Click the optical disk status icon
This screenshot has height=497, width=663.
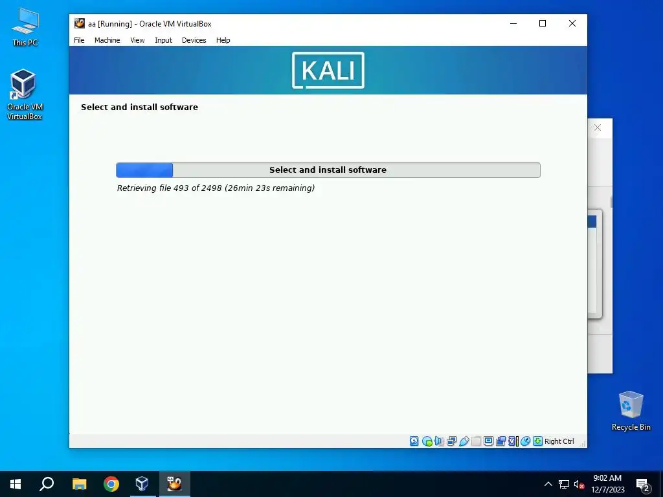(x=427, y=441)
